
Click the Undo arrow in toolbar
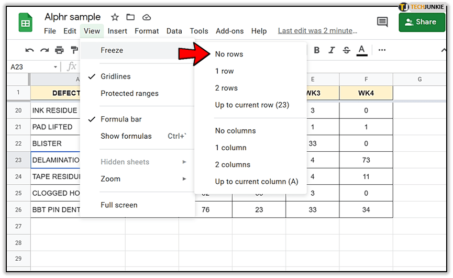30,50
